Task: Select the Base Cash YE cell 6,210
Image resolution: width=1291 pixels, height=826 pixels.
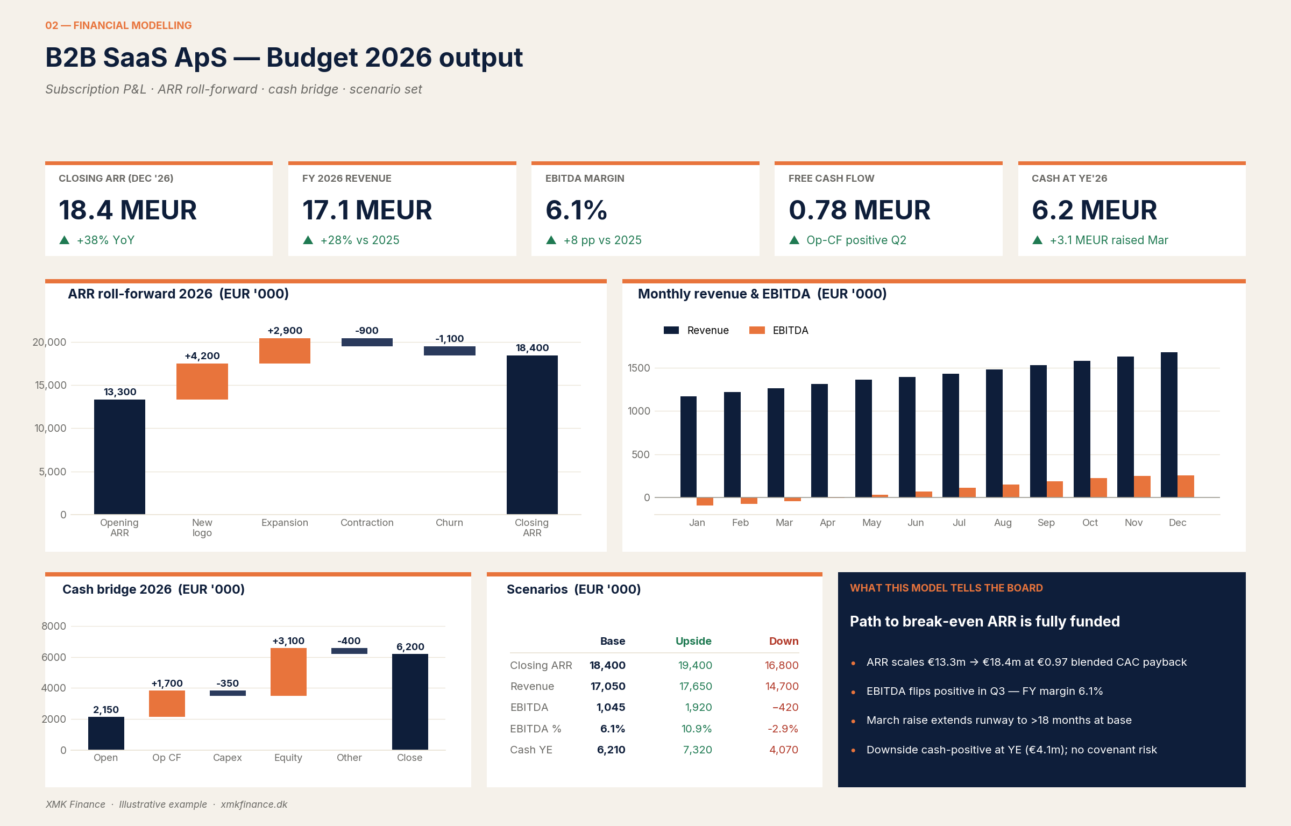Action: (611, 750)
